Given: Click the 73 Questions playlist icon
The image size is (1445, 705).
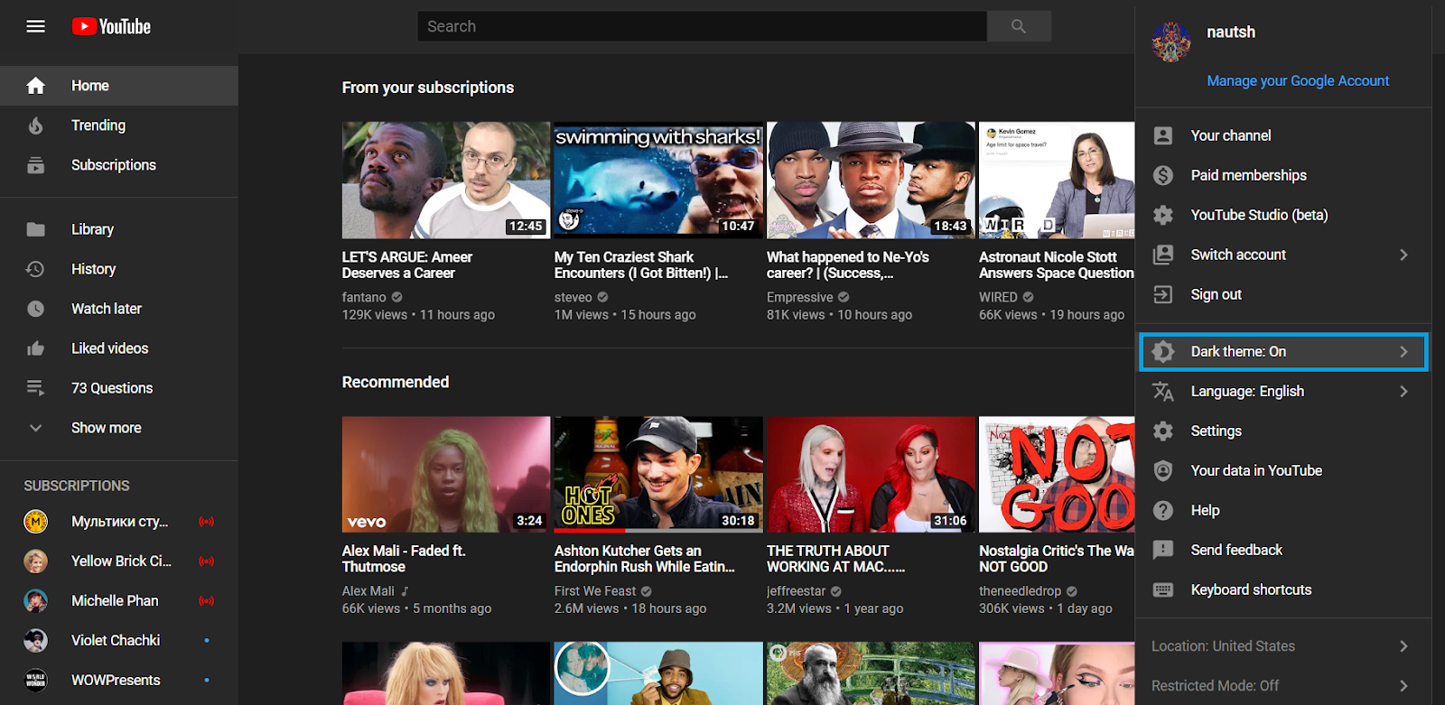Looking at the screenshot, I should (x=35, y=388).
